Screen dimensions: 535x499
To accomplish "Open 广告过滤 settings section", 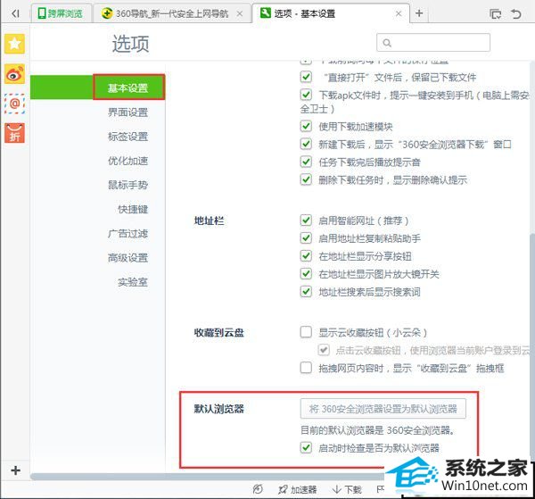I will pyautogui.click(x=128, y=233).
